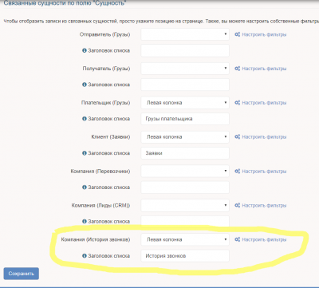Open Настроить фильтры for Отправитель (Грузы)
Image resolution: width=319 pixels, height=288 pixels.
261,34
